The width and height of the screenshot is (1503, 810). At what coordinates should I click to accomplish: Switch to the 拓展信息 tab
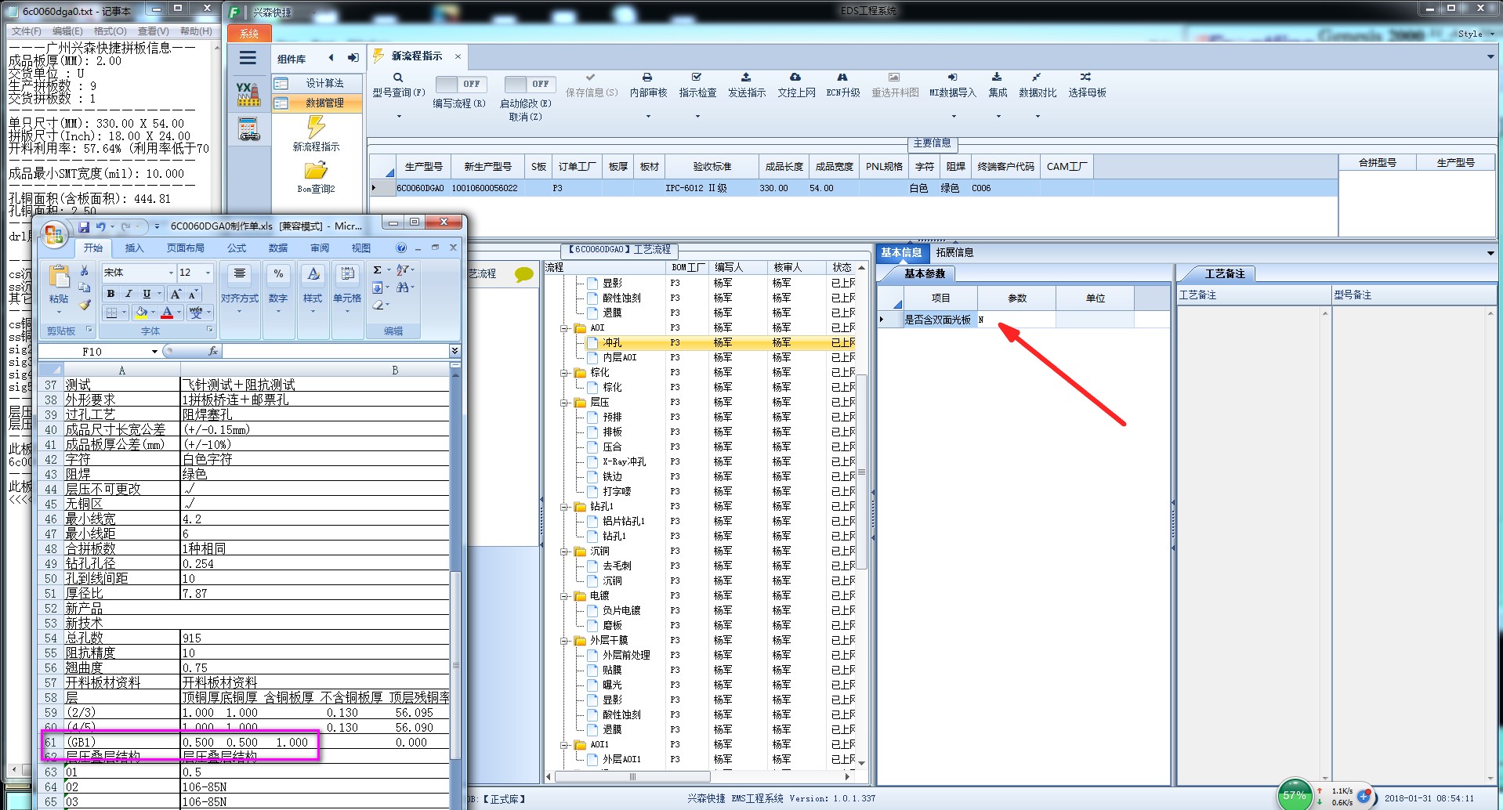(x=954, y=252)
